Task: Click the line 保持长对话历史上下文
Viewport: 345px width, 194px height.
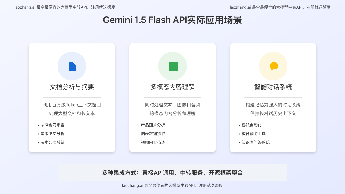Action: (273, 114)
